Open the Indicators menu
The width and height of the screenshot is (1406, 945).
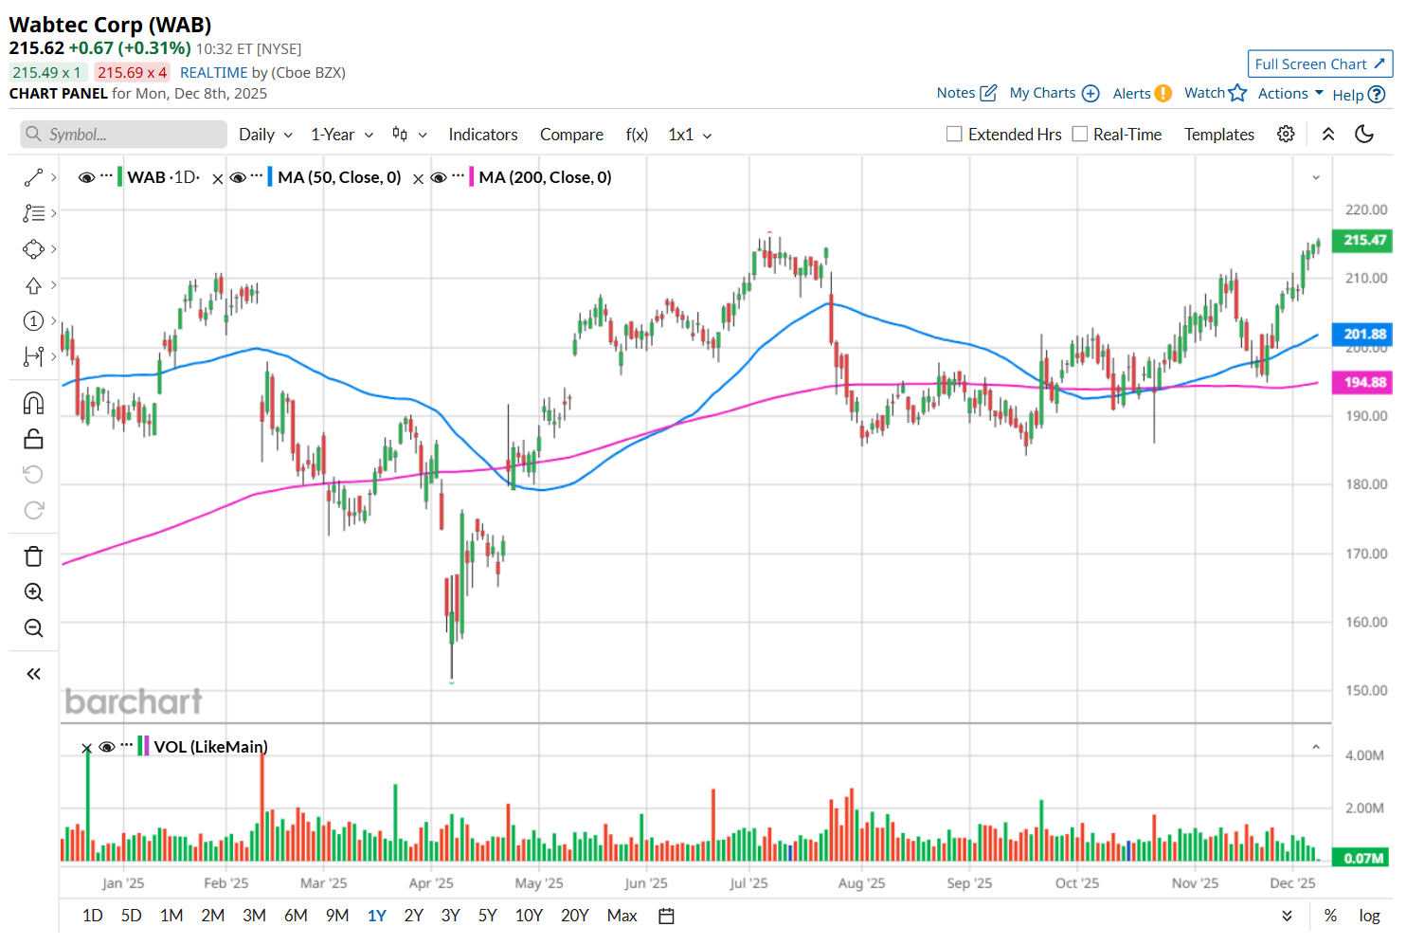tap(483, 135)
